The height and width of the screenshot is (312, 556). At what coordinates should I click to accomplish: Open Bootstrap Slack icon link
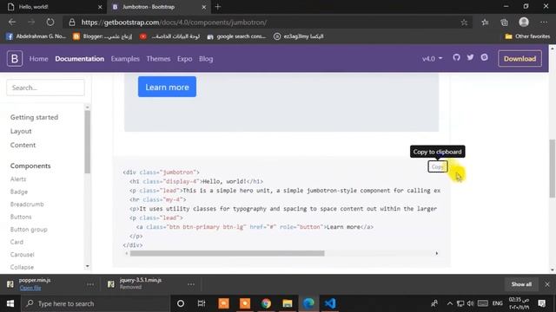point(485,58)
